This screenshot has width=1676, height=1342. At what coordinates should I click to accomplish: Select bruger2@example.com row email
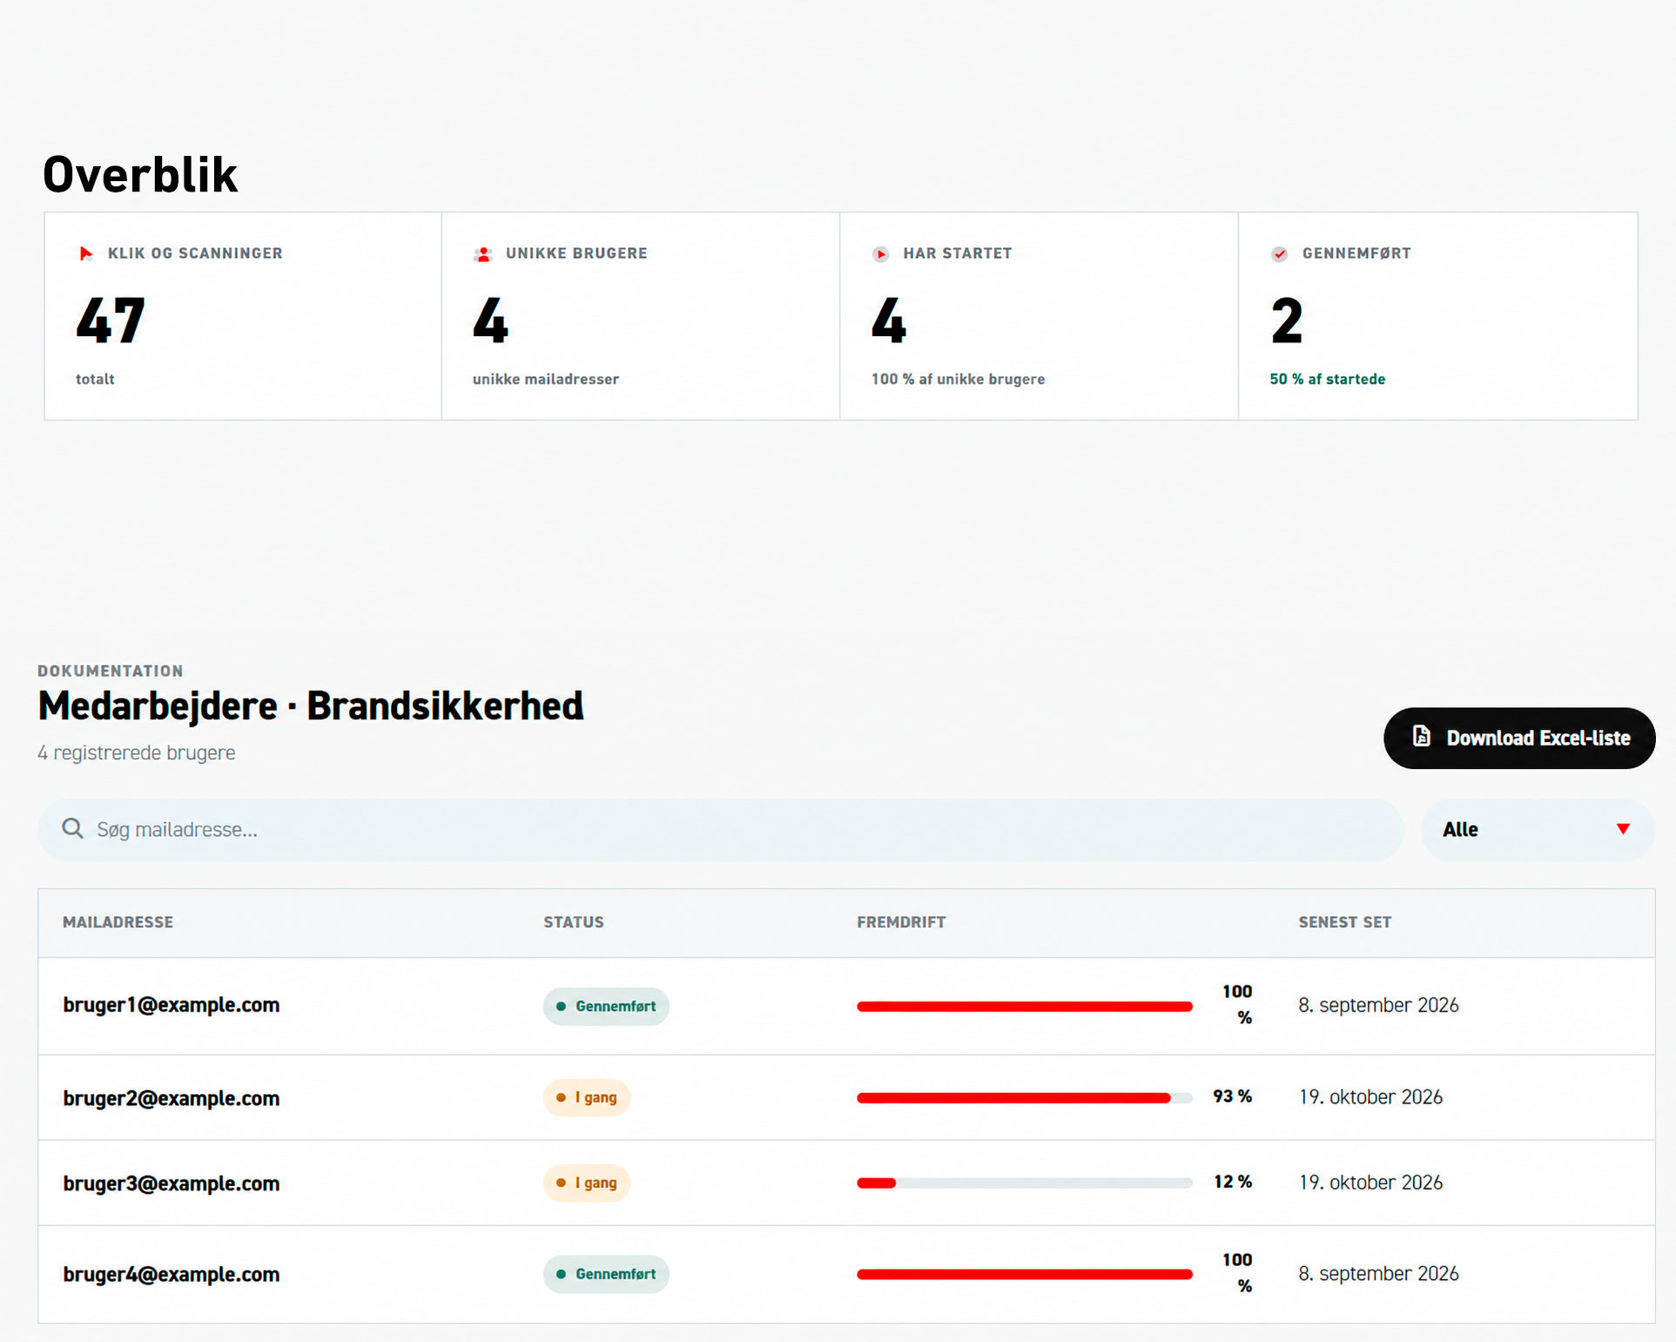coord(172,1098)
